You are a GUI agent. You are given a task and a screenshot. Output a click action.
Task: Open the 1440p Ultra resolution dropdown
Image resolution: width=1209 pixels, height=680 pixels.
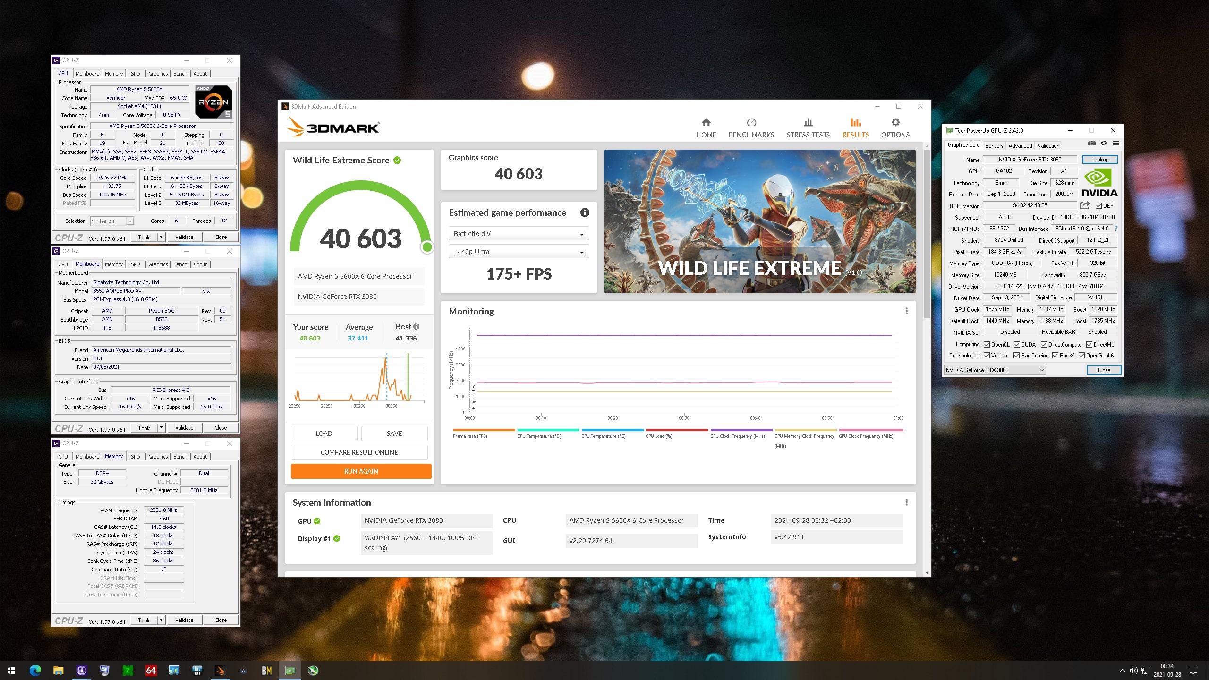(x=519, y=252)
